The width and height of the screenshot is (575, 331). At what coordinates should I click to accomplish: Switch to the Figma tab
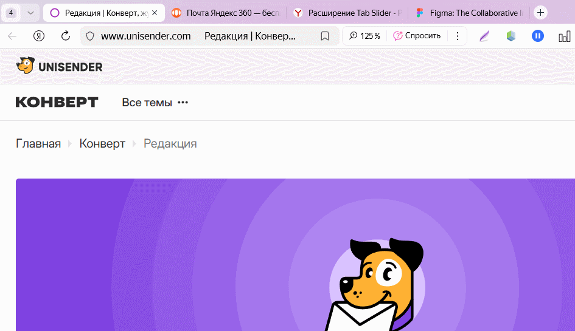point(469,13)
